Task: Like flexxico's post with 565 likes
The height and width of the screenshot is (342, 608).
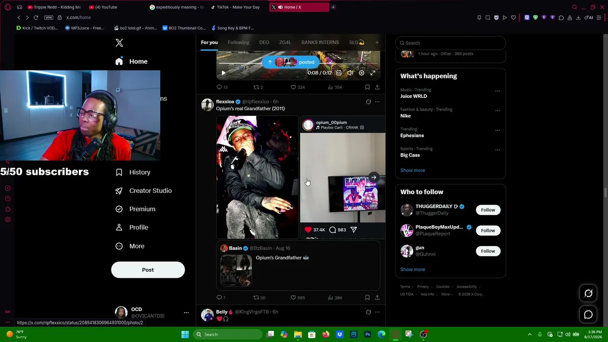Action: [x=298, y=298]
